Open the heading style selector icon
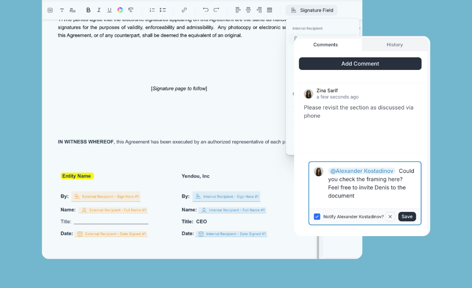Screen dimensions: 472x288 [x=50, y=10]
